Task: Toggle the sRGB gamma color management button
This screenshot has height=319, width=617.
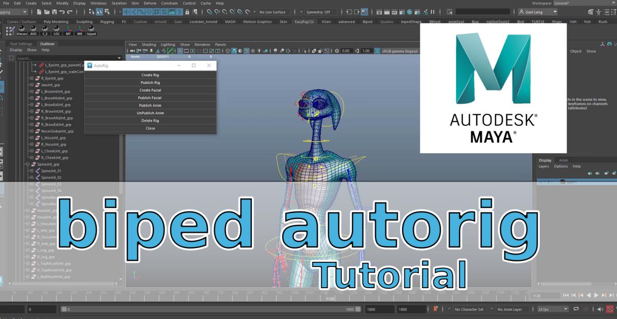Action: (378, 51)
